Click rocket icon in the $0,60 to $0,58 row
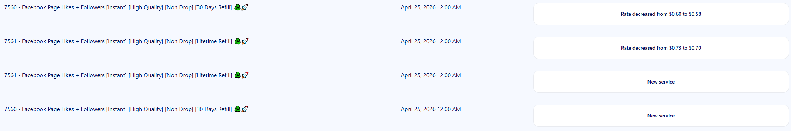791x131 pixels. [x=245, y=7]
